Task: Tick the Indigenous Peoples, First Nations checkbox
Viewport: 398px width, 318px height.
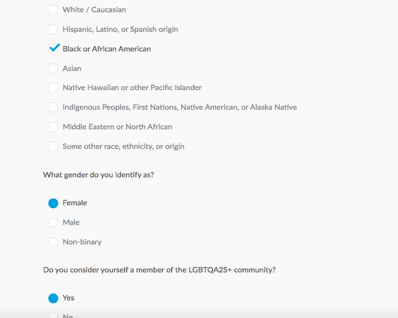Action: [53, 107]
